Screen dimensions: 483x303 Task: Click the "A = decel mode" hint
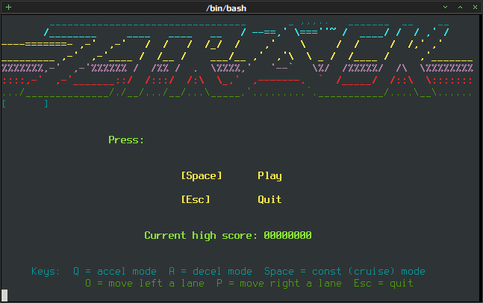pyautogui.click(x=211, y=272)
